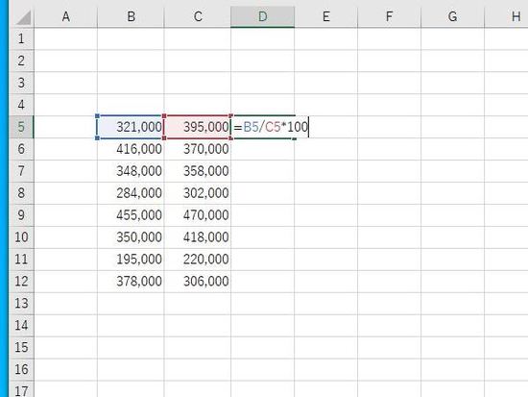528x397 pixels.
Task: Click cell containing 348,000
Action: pyautogui.click(x=131, y=171)
